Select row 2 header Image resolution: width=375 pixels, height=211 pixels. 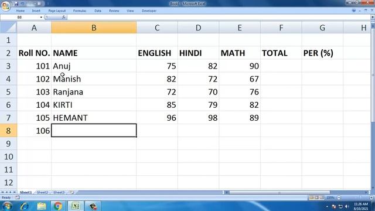point(8,53)
